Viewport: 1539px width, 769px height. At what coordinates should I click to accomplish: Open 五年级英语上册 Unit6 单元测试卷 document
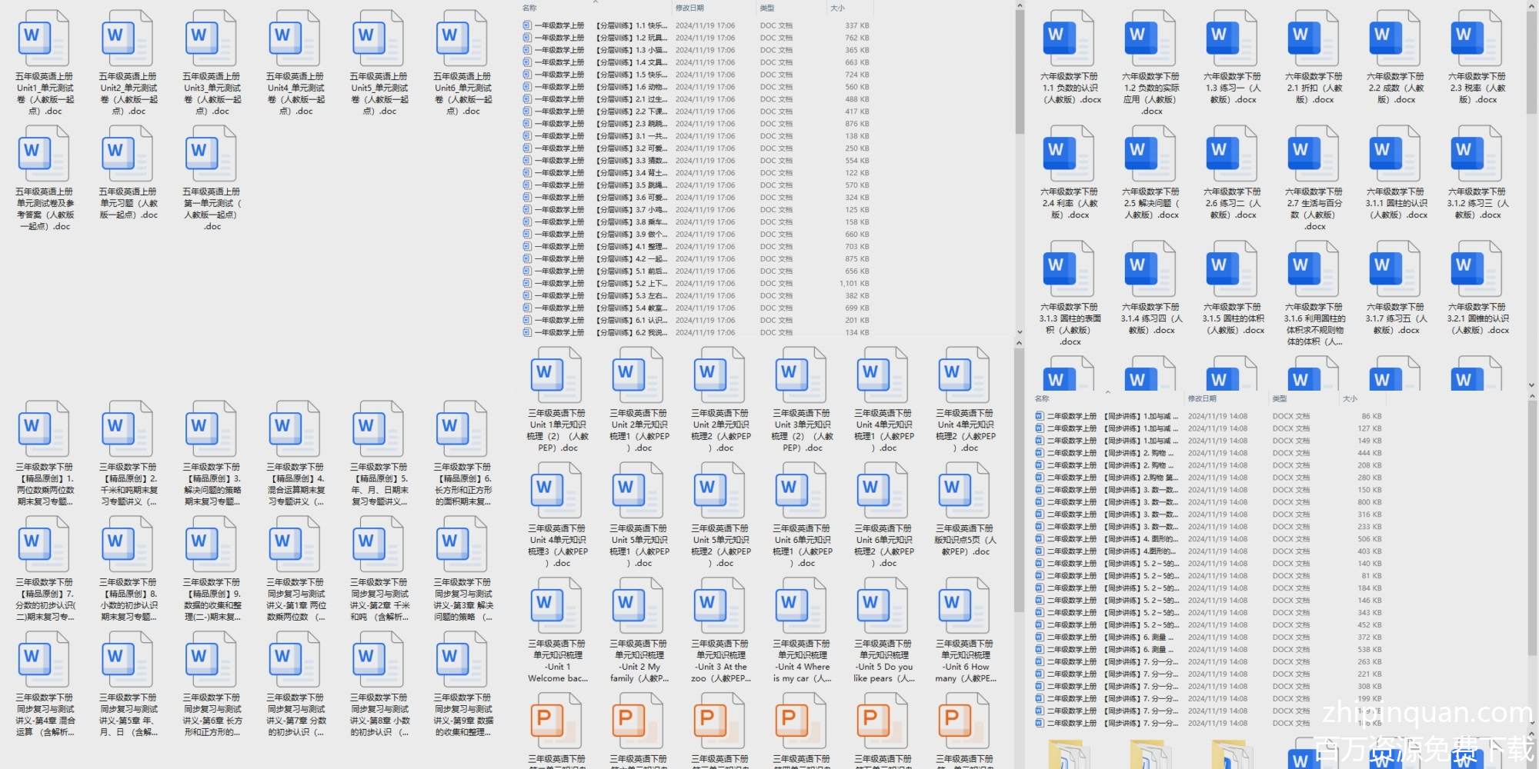462,40
